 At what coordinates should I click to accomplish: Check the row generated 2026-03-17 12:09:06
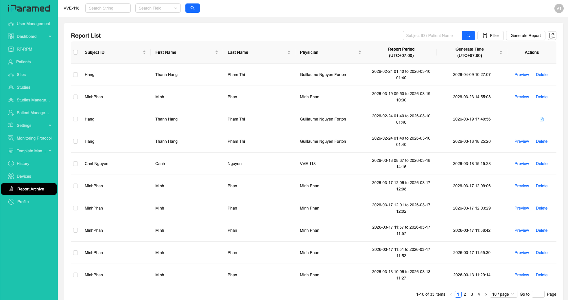pyautogui.click(x=75, y=186)
